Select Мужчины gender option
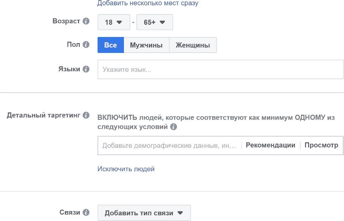Screen dimensions: 344x221 coord(146,45)
